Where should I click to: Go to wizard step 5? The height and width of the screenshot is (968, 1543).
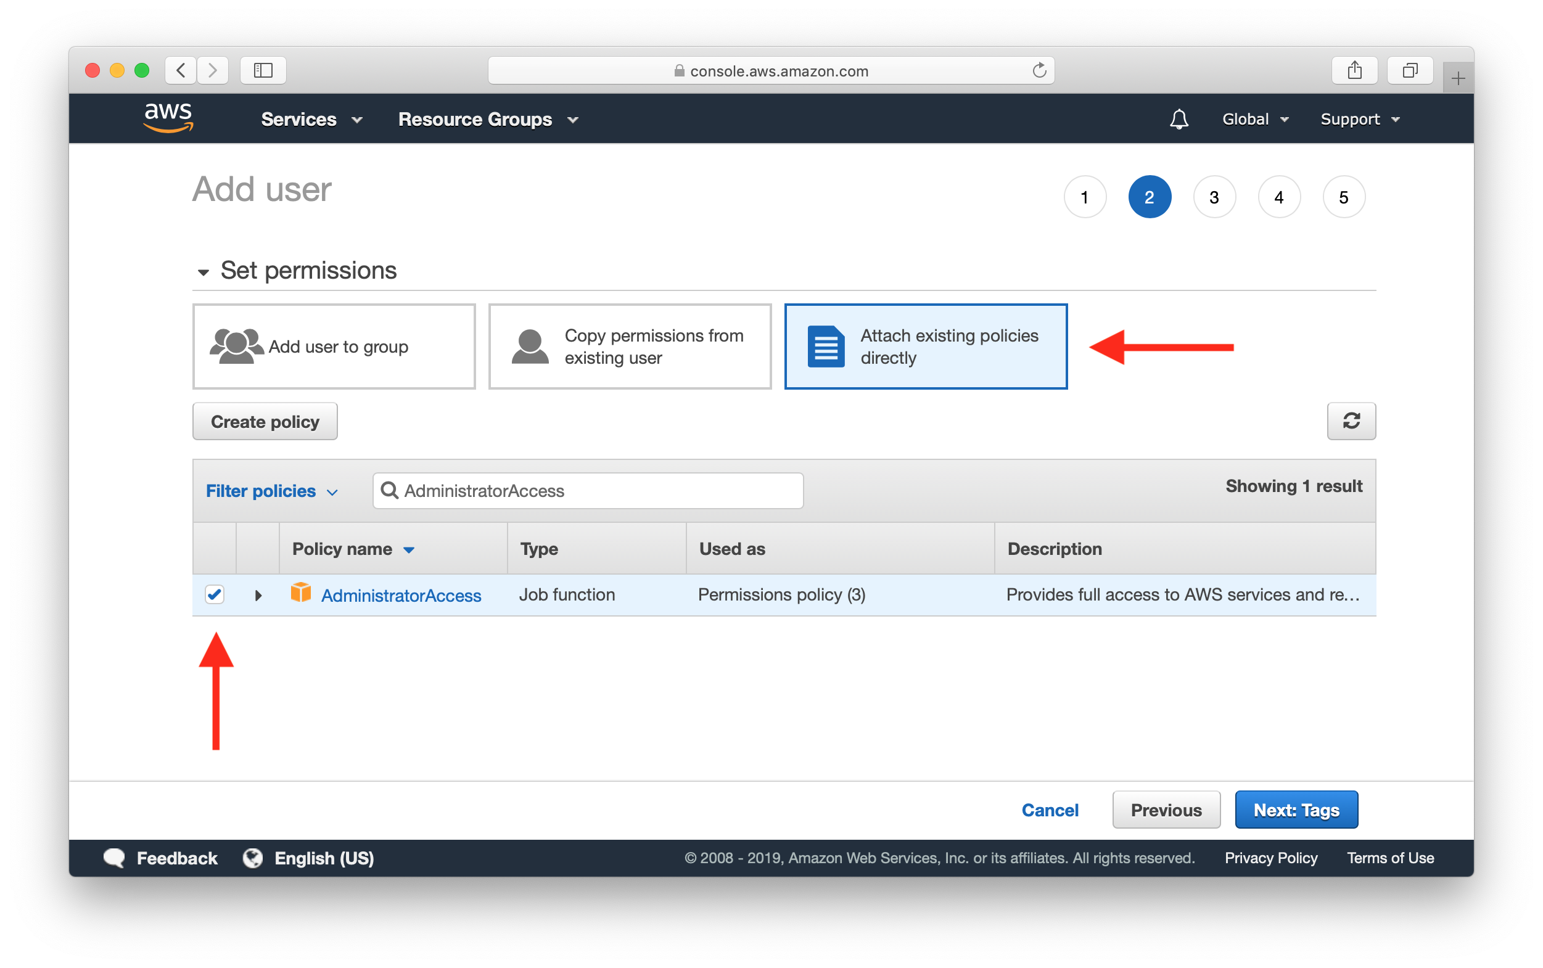pos(1343,197)
